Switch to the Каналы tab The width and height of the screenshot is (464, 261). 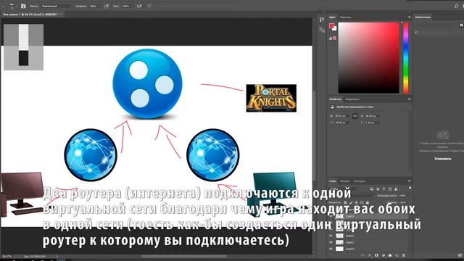point(344,181)
